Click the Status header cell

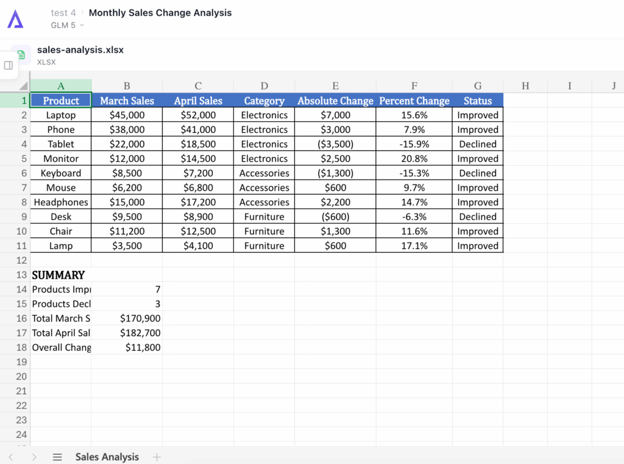pyautogui.click(x=478, y=100)
